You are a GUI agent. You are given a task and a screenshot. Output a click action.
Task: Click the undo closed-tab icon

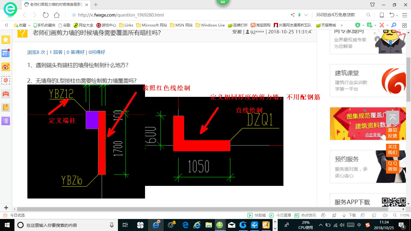(392, 15)
